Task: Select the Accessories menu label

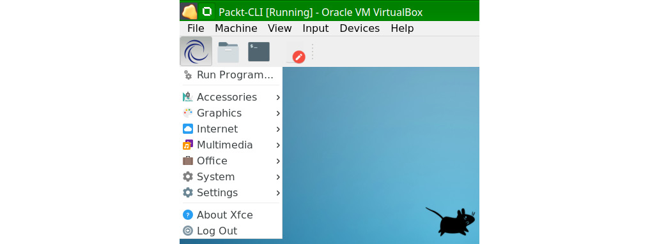Action: [x=227, y=97]
